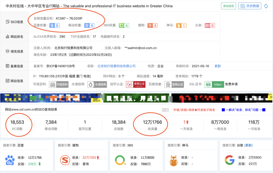Click the 一天收录 statistic with red arrow
This screenshot has height=173, width=273.
pos(186,125)
